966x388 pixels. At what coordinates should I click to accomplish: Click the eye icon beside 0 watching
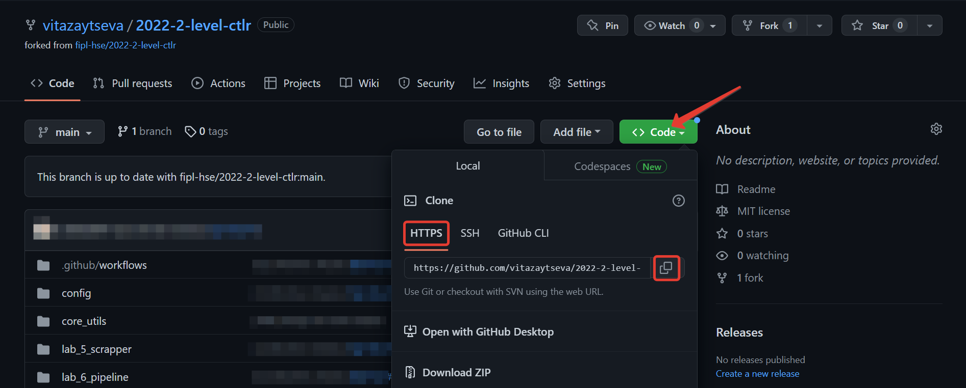722,256
